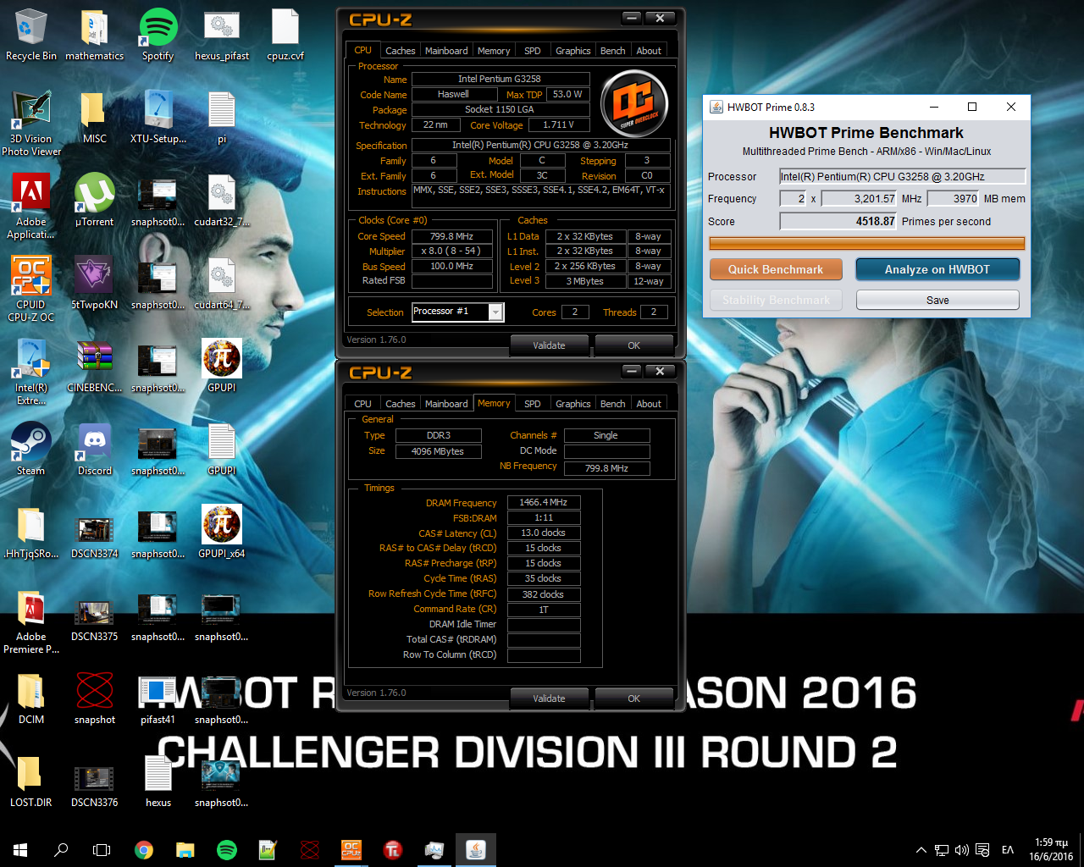Screen dimensions: 1084x867
Task: Start the Quick Benchmark in HWBOT Prime
Action: tap(776, 269)
